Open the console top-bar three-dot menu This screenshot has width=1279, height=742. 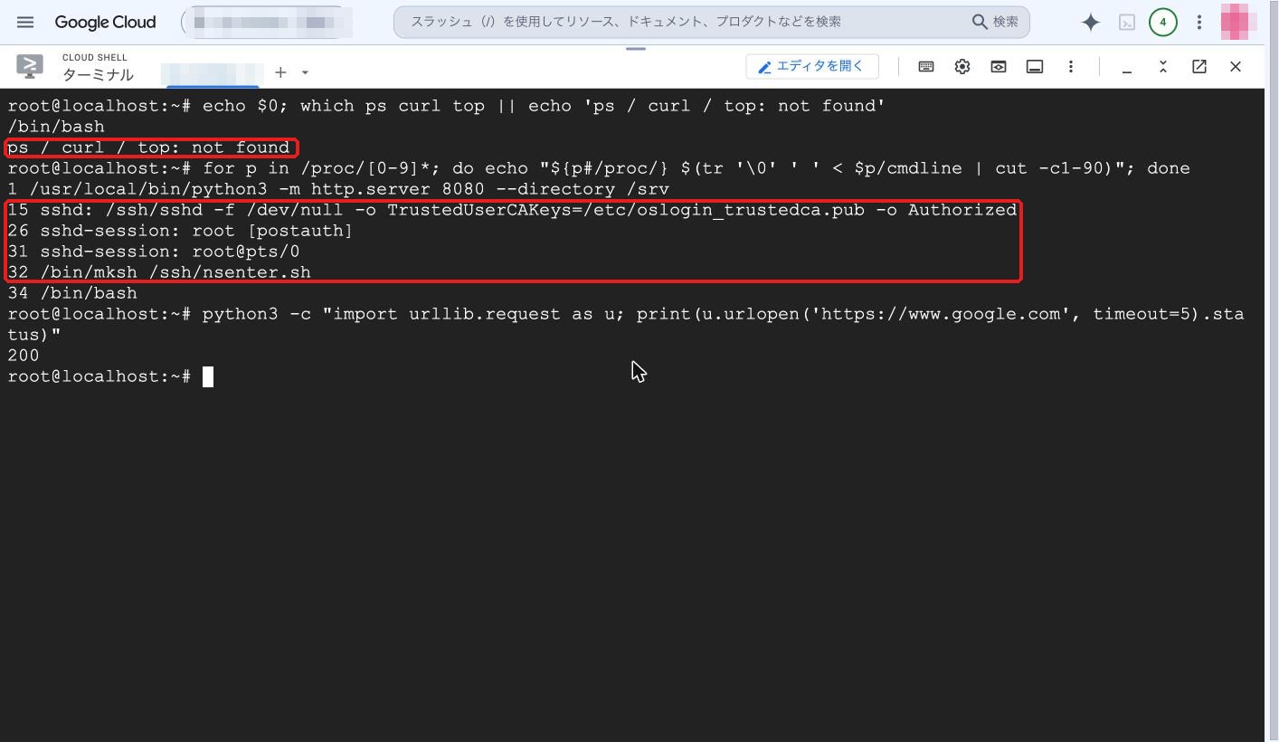(x=1199, y=22)
